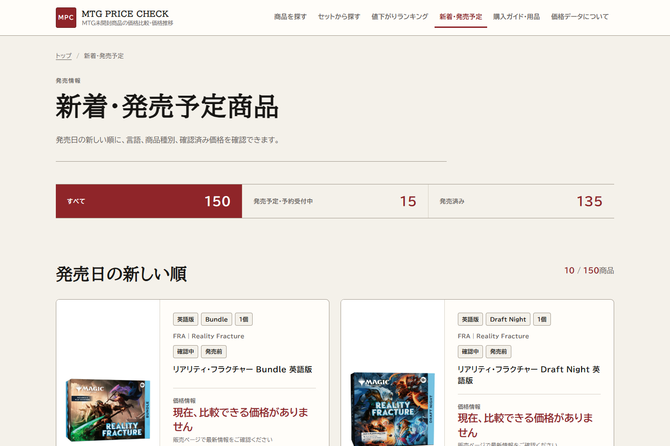Open the 商品を探す menu item
670x446 pixels.
pyautogui.click(x=290, y=17)
